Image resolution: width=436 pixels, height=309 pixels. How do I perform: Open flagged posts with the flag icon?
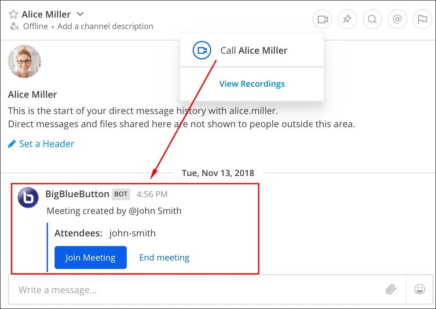coord(422,19)
